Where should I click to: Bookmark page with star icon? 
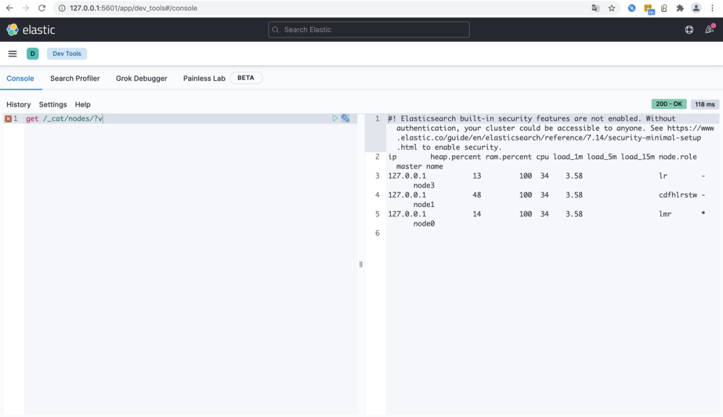point(612,8)
